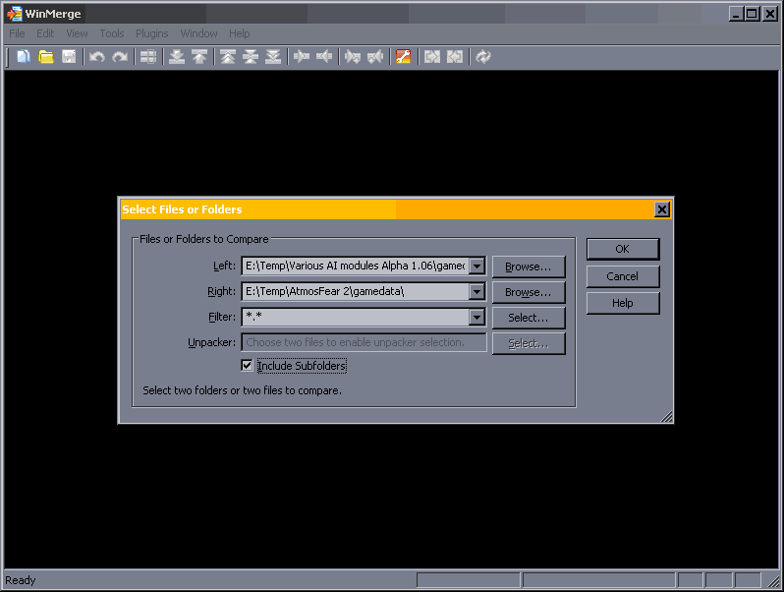Click Browse button for Right path

tap(529, 292)
